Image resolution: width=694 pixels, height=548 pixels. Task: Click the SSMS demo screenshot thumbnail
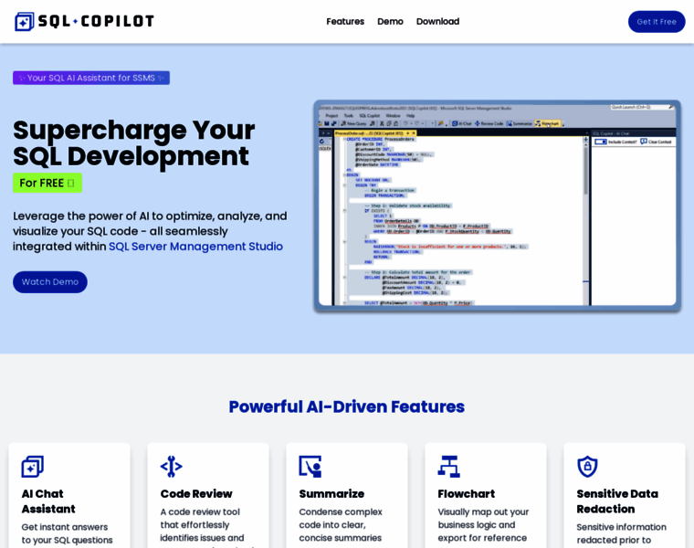click(498, 205)
